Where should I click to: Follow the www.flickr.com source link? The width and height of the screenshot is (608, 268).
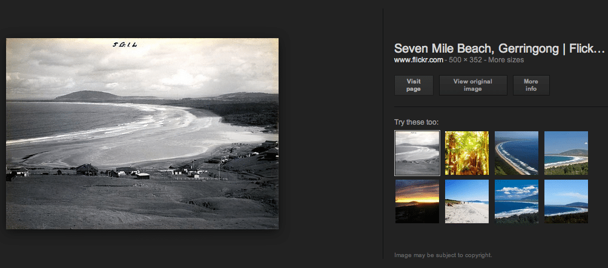coord(418,60)
